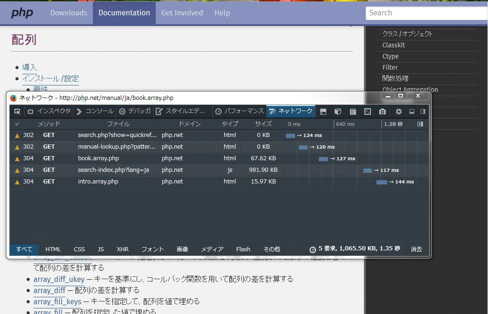Open the developer tools settings gear

pyautogui.click(x=399, y=111)
